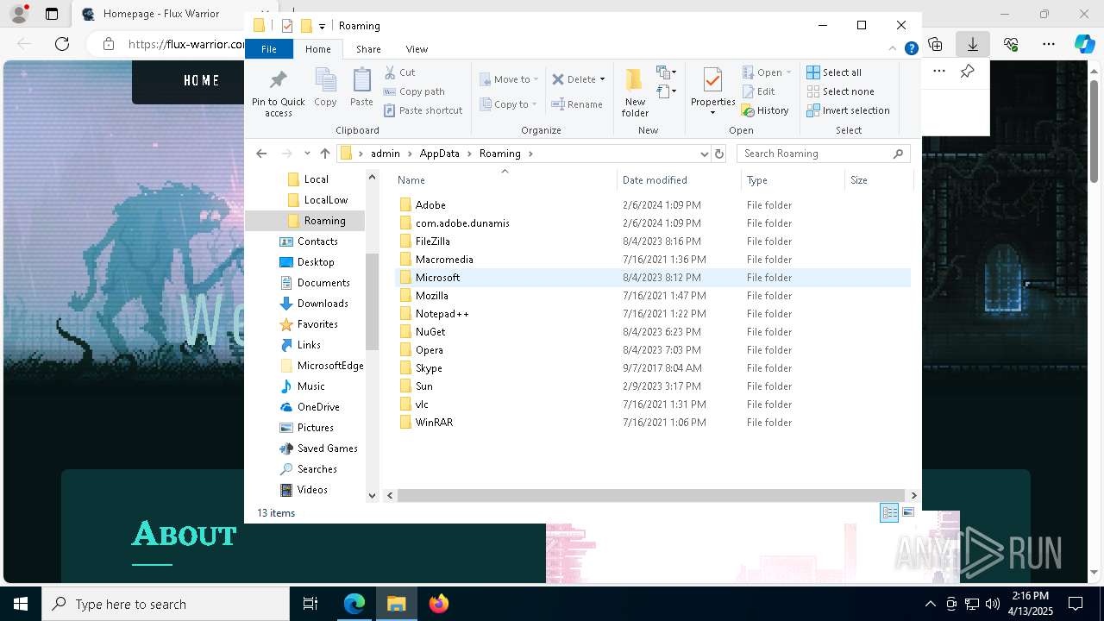Image resolution: width=1104 pixels, height=621 pixels.
Task: Open Customize Quick Access Toolbar dropdown
Action: click(x=322, y=26)
